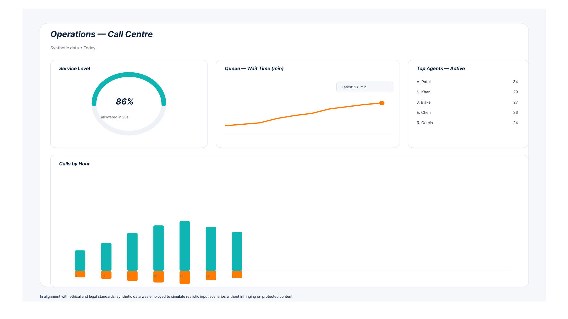Image resolution: width=568 pixels, height=319 pixels.
Task: Click the teal service level gauge arc
Action: [x=129, y=75]
